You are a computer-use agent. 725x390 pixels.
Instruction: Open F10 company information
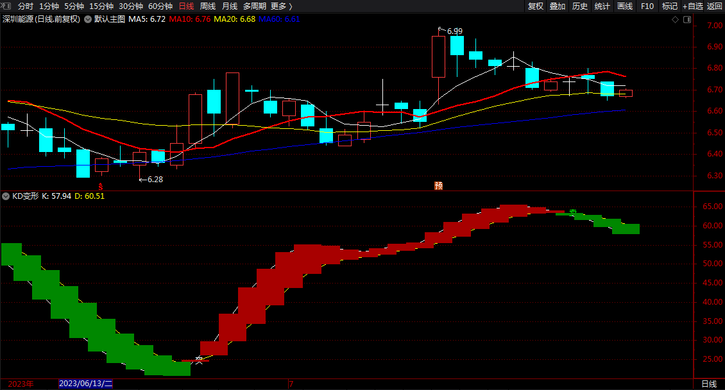pyautogui.click(x=647, y=6)
